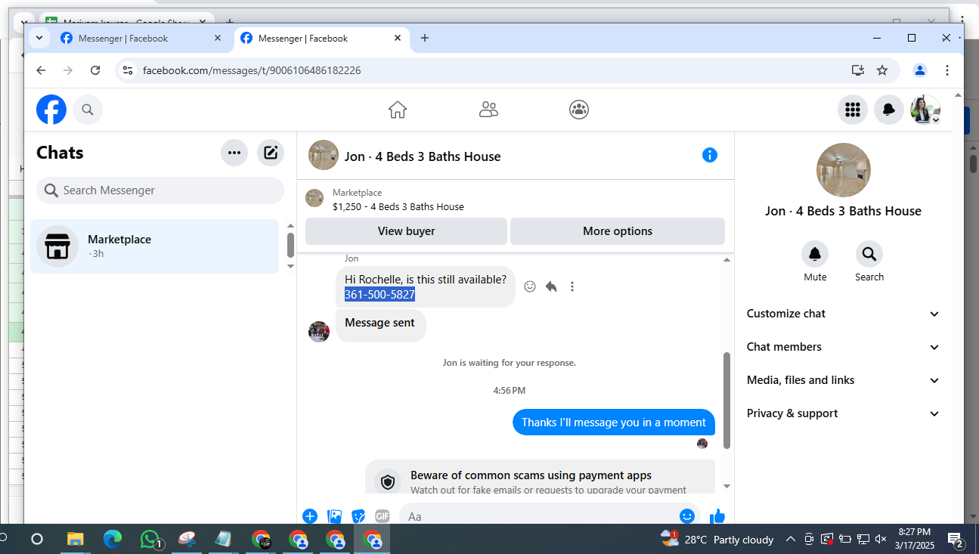Open the Friends icon in top navigation
This screenshot has height=554, width=979.
(x=488, y=110)
